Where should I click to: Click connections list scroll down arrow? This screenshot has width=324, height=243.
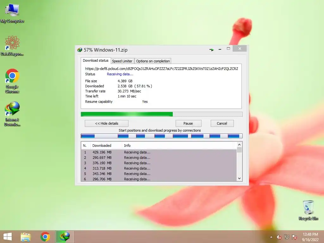[x=239, y=178]
